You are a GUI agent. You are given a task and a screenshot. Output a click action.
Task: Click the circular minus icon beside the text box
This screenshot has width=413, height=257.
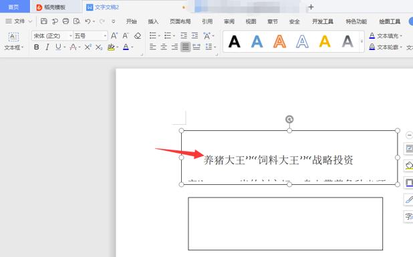tap(409, 136)
